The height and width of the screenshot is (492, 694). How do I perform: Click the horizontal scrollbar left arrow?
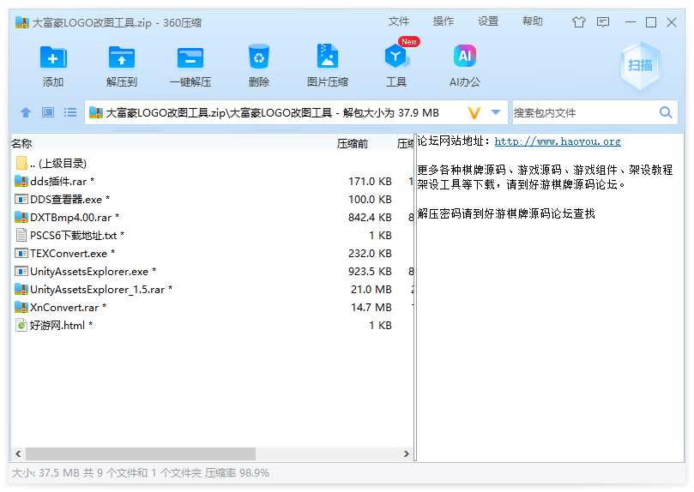click(x=18, y=453)
